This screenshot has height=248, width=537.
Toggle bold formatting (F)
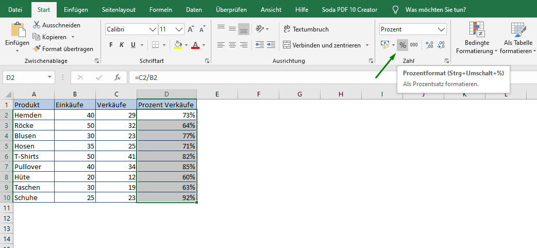111,45
